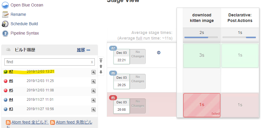The image size is (269, 128).
Task: Select the #7 badge in Stage View
Action: click(113, 48)
